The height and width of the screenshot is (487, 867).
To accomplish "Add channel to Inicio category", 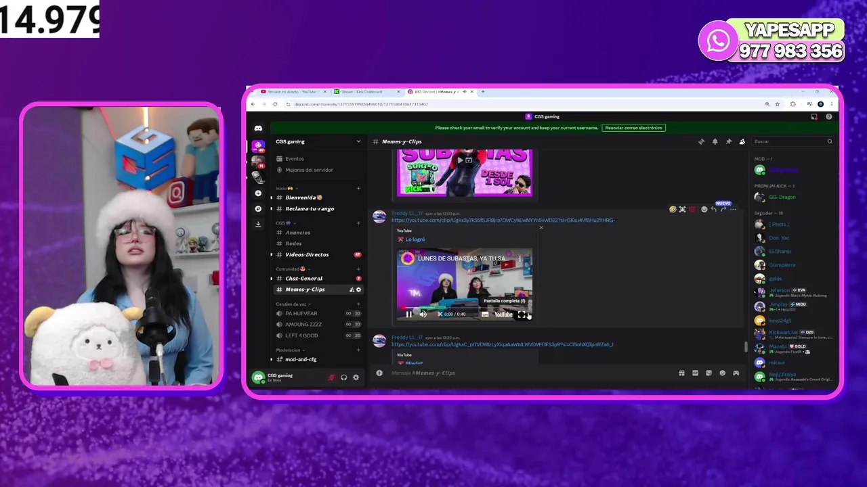I will click(358, 188).
